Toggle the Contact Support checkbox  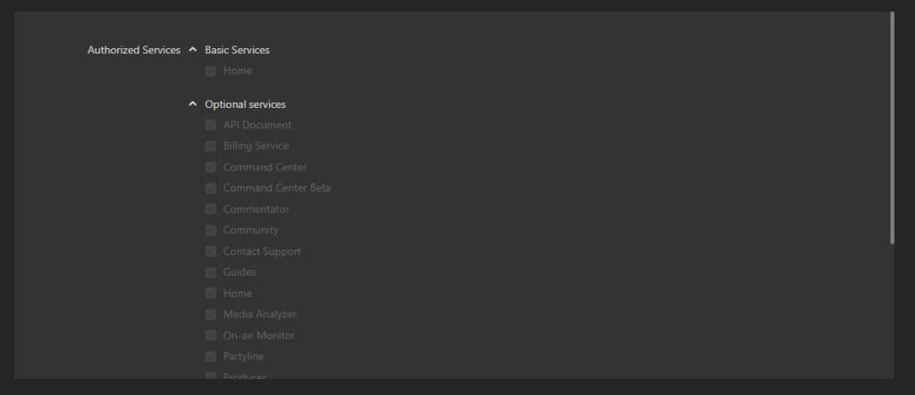coord(211,251)
